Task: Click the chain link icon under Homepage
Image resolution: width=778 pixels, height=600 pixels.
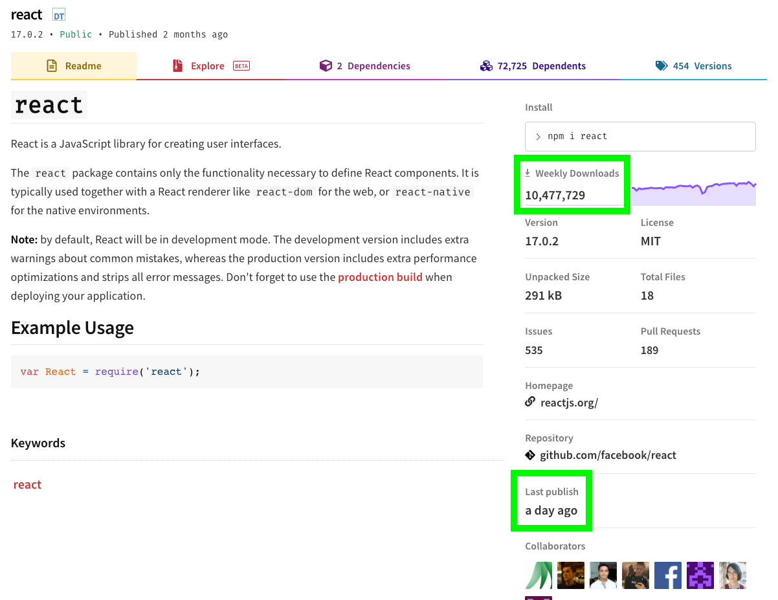Action: pos(530,402)
